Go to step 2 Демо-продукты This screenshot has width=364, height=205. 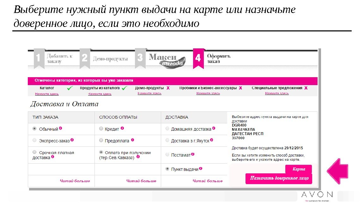click(104, 59)
